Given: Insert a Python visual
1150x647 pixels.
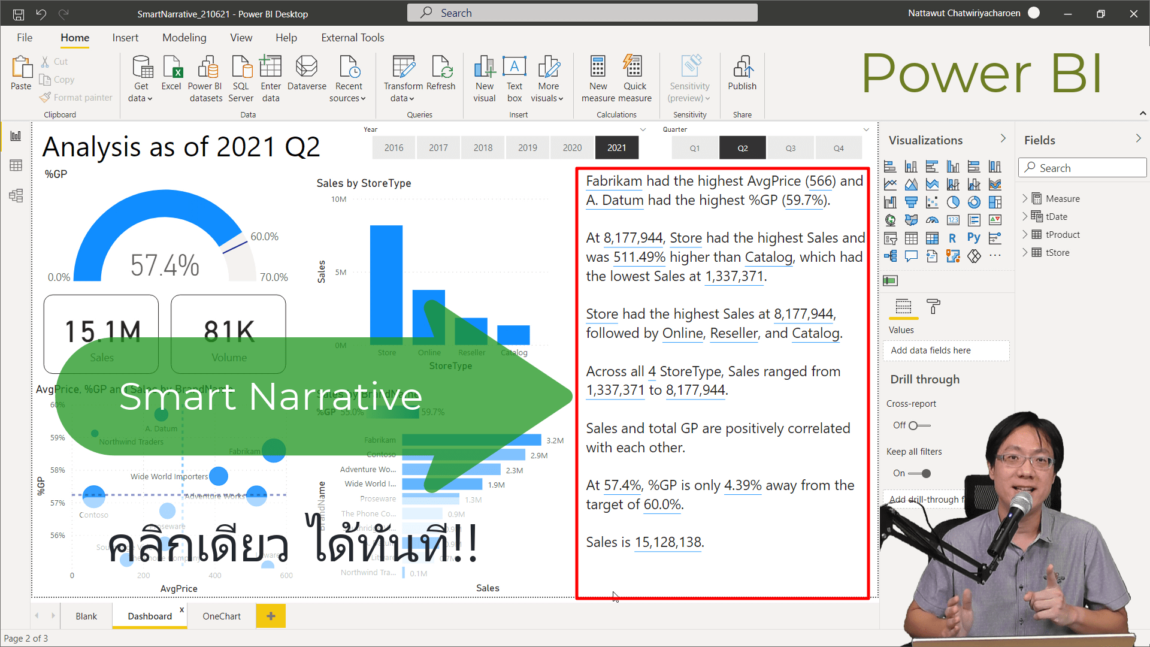Looking at the screenshot, I should coord(974,238).
